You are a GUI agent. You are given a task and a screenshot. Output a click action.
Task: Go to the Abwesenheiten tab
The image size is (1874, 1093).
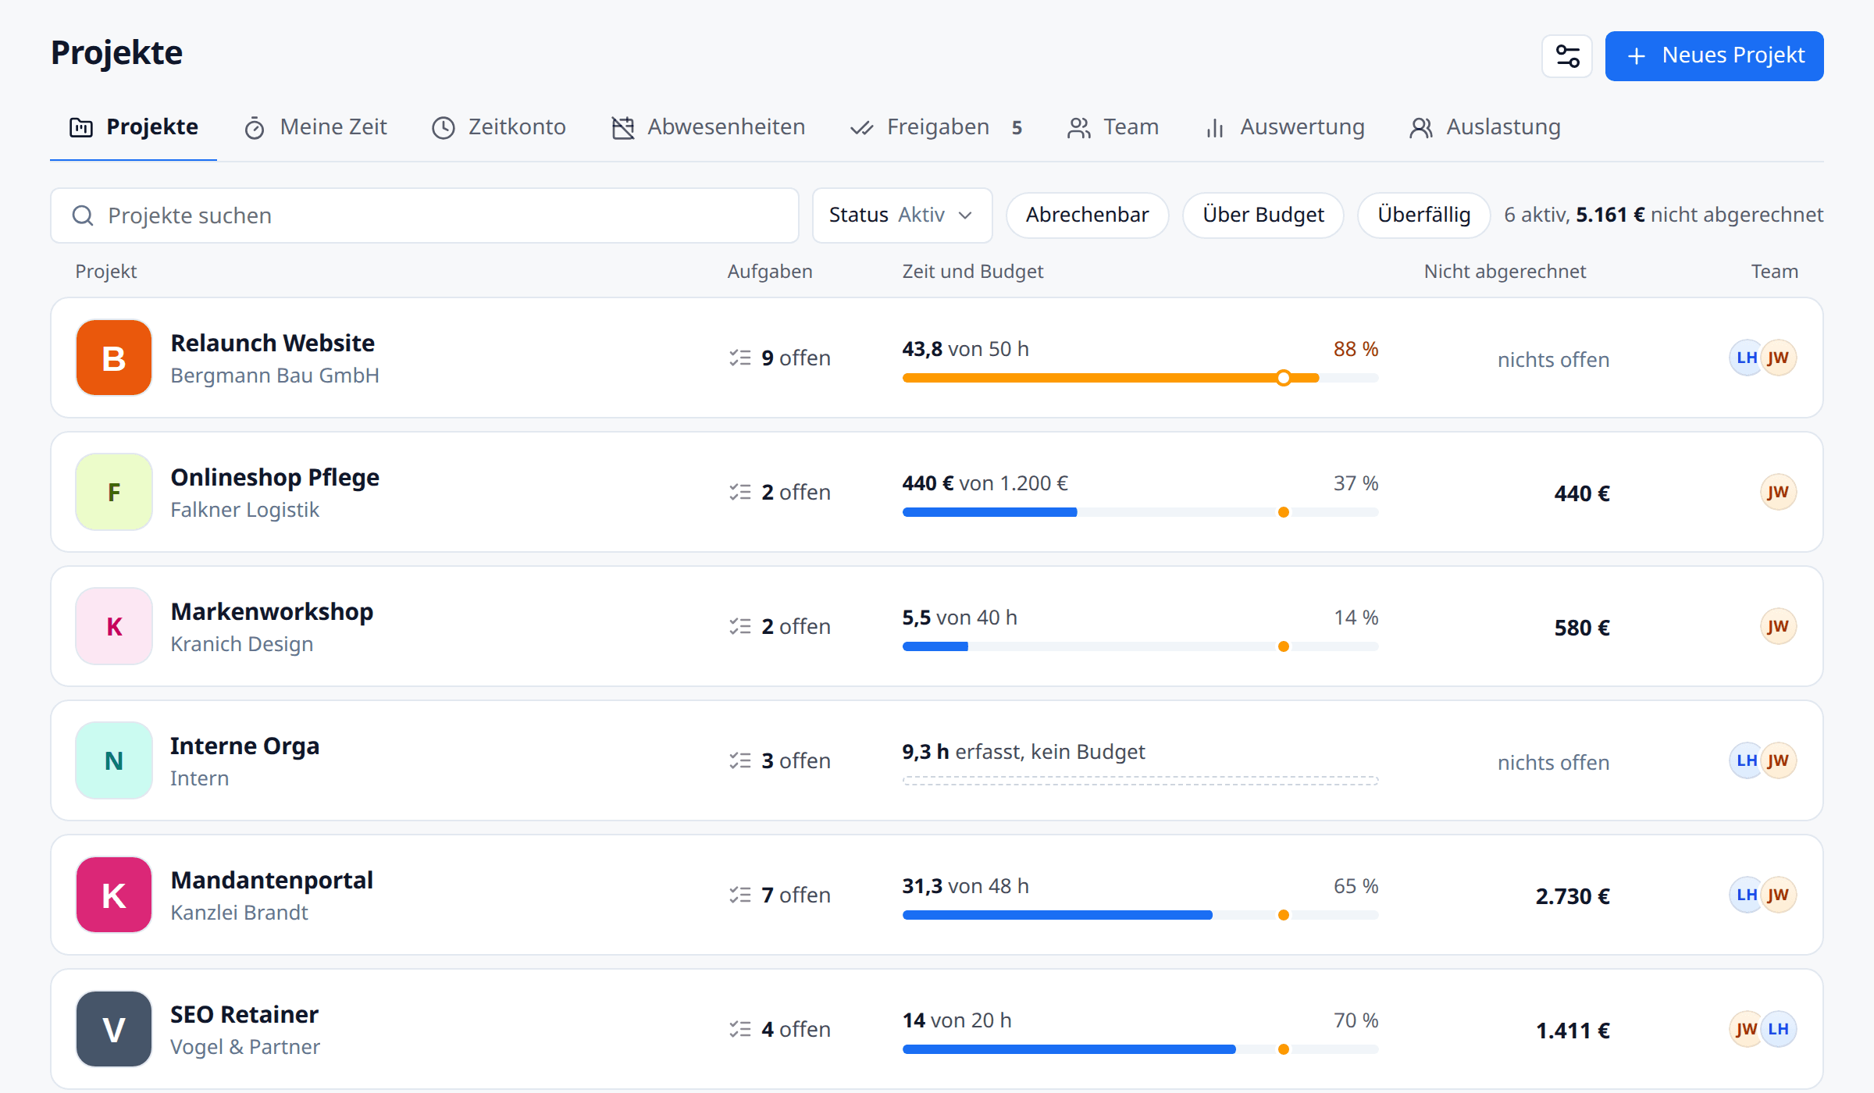click(708, 127)
